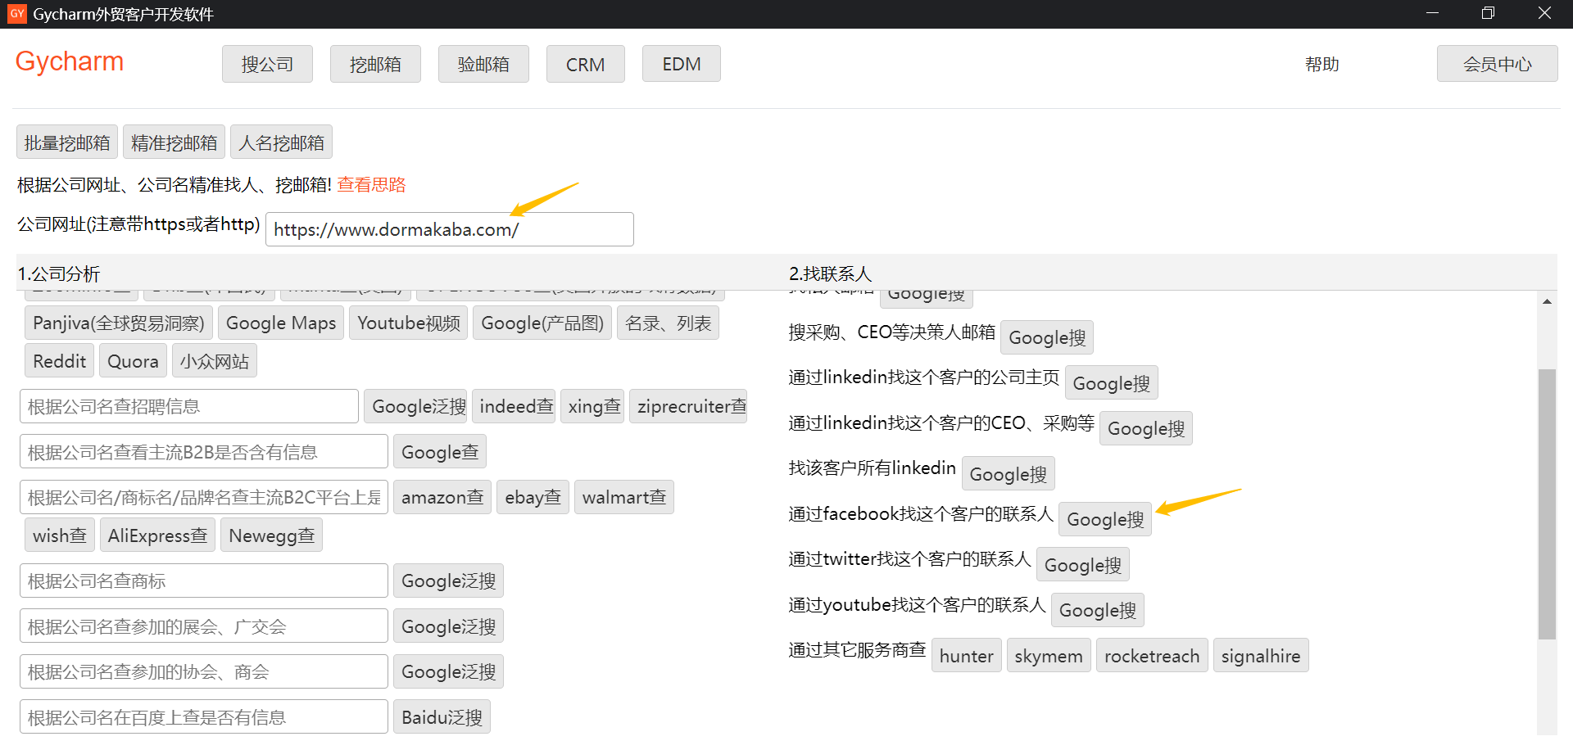Open the 查看思路 link
The image size is (1573, 750).
(371, 185)
